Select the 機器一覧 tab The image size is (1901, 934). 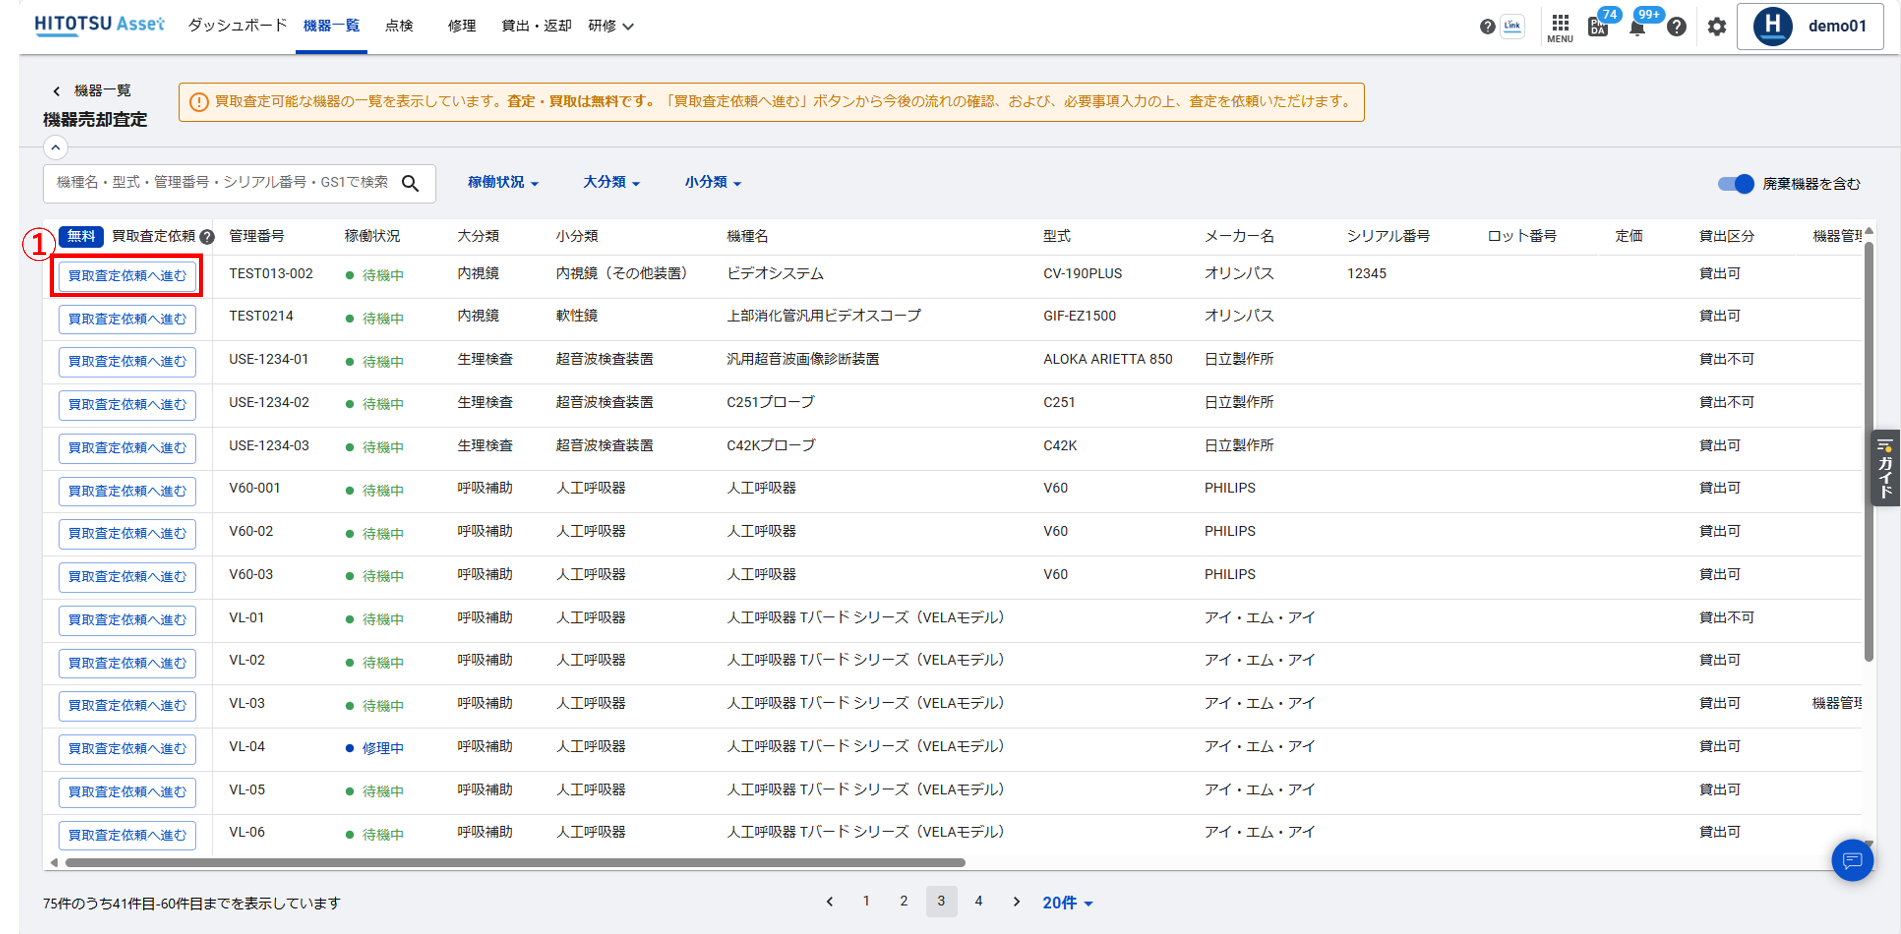click(331, 26)
